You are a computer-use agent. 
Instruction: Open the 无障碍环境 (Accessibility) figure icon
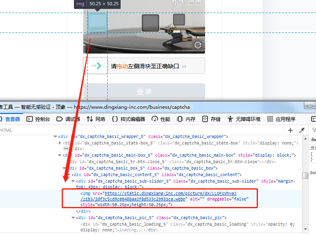point(230,119)
